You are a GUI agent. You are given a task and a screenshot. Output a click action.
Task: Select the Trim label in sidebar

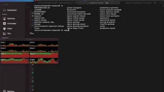coord(9,33)
